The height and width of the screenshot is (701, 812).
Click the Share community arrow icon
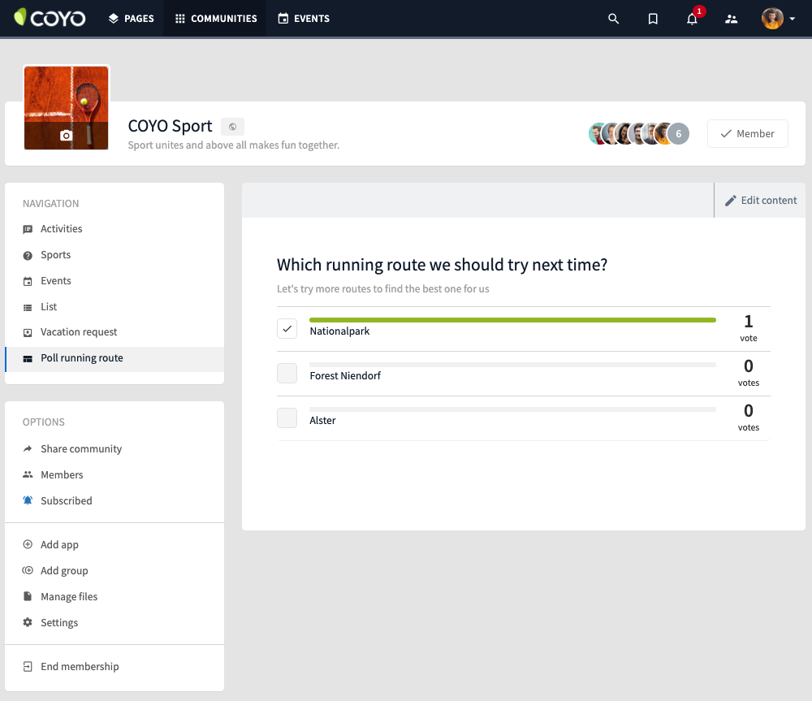28,448
